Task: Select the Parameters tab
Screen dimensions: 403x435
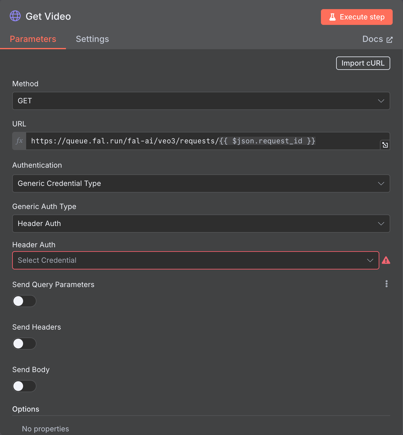Action: (33, 39)
